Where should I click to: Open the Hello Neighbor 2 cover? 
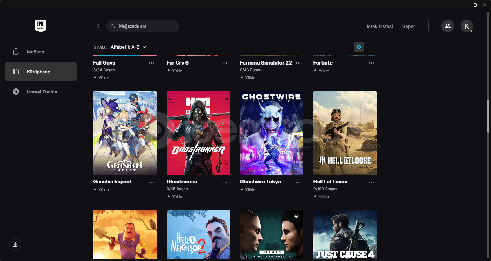point(198,235)
